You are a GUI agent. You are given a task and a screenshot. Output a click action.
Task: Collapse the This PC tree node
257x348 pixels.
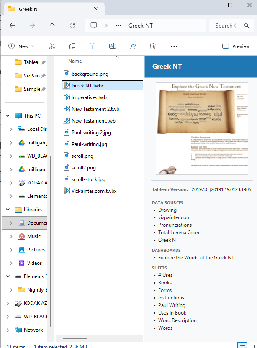[8, 115]
